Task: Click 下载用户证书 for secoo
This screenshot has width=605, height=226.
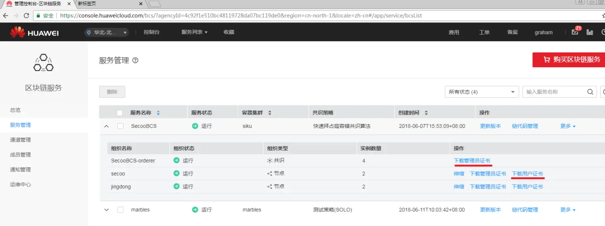Action: click(x=528, y=174)
